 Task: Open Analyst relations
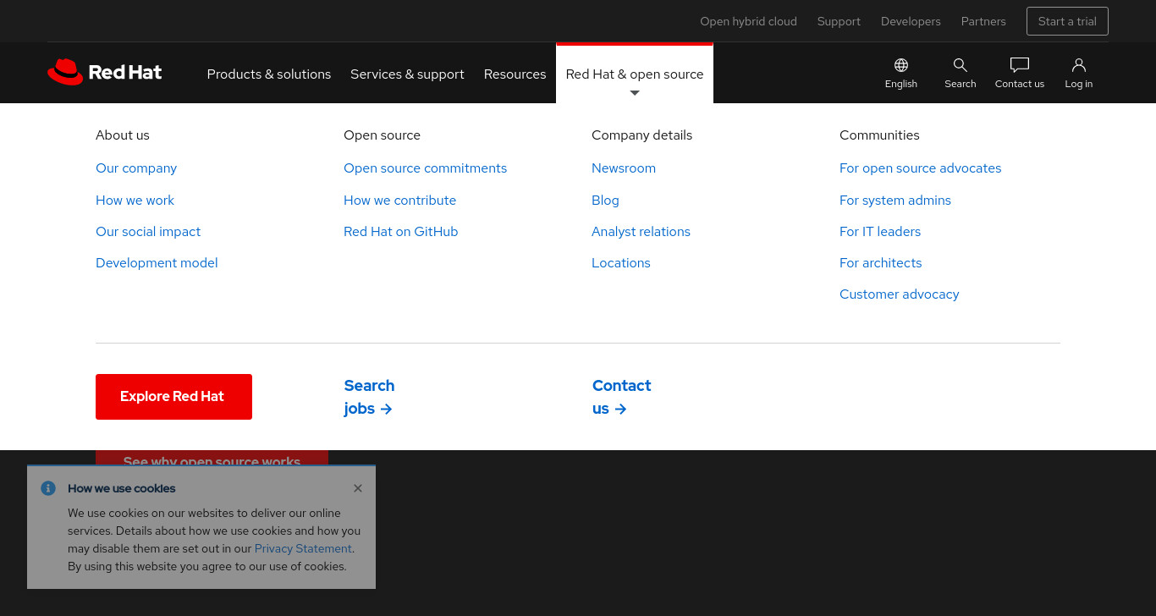(x=641, y=232)
